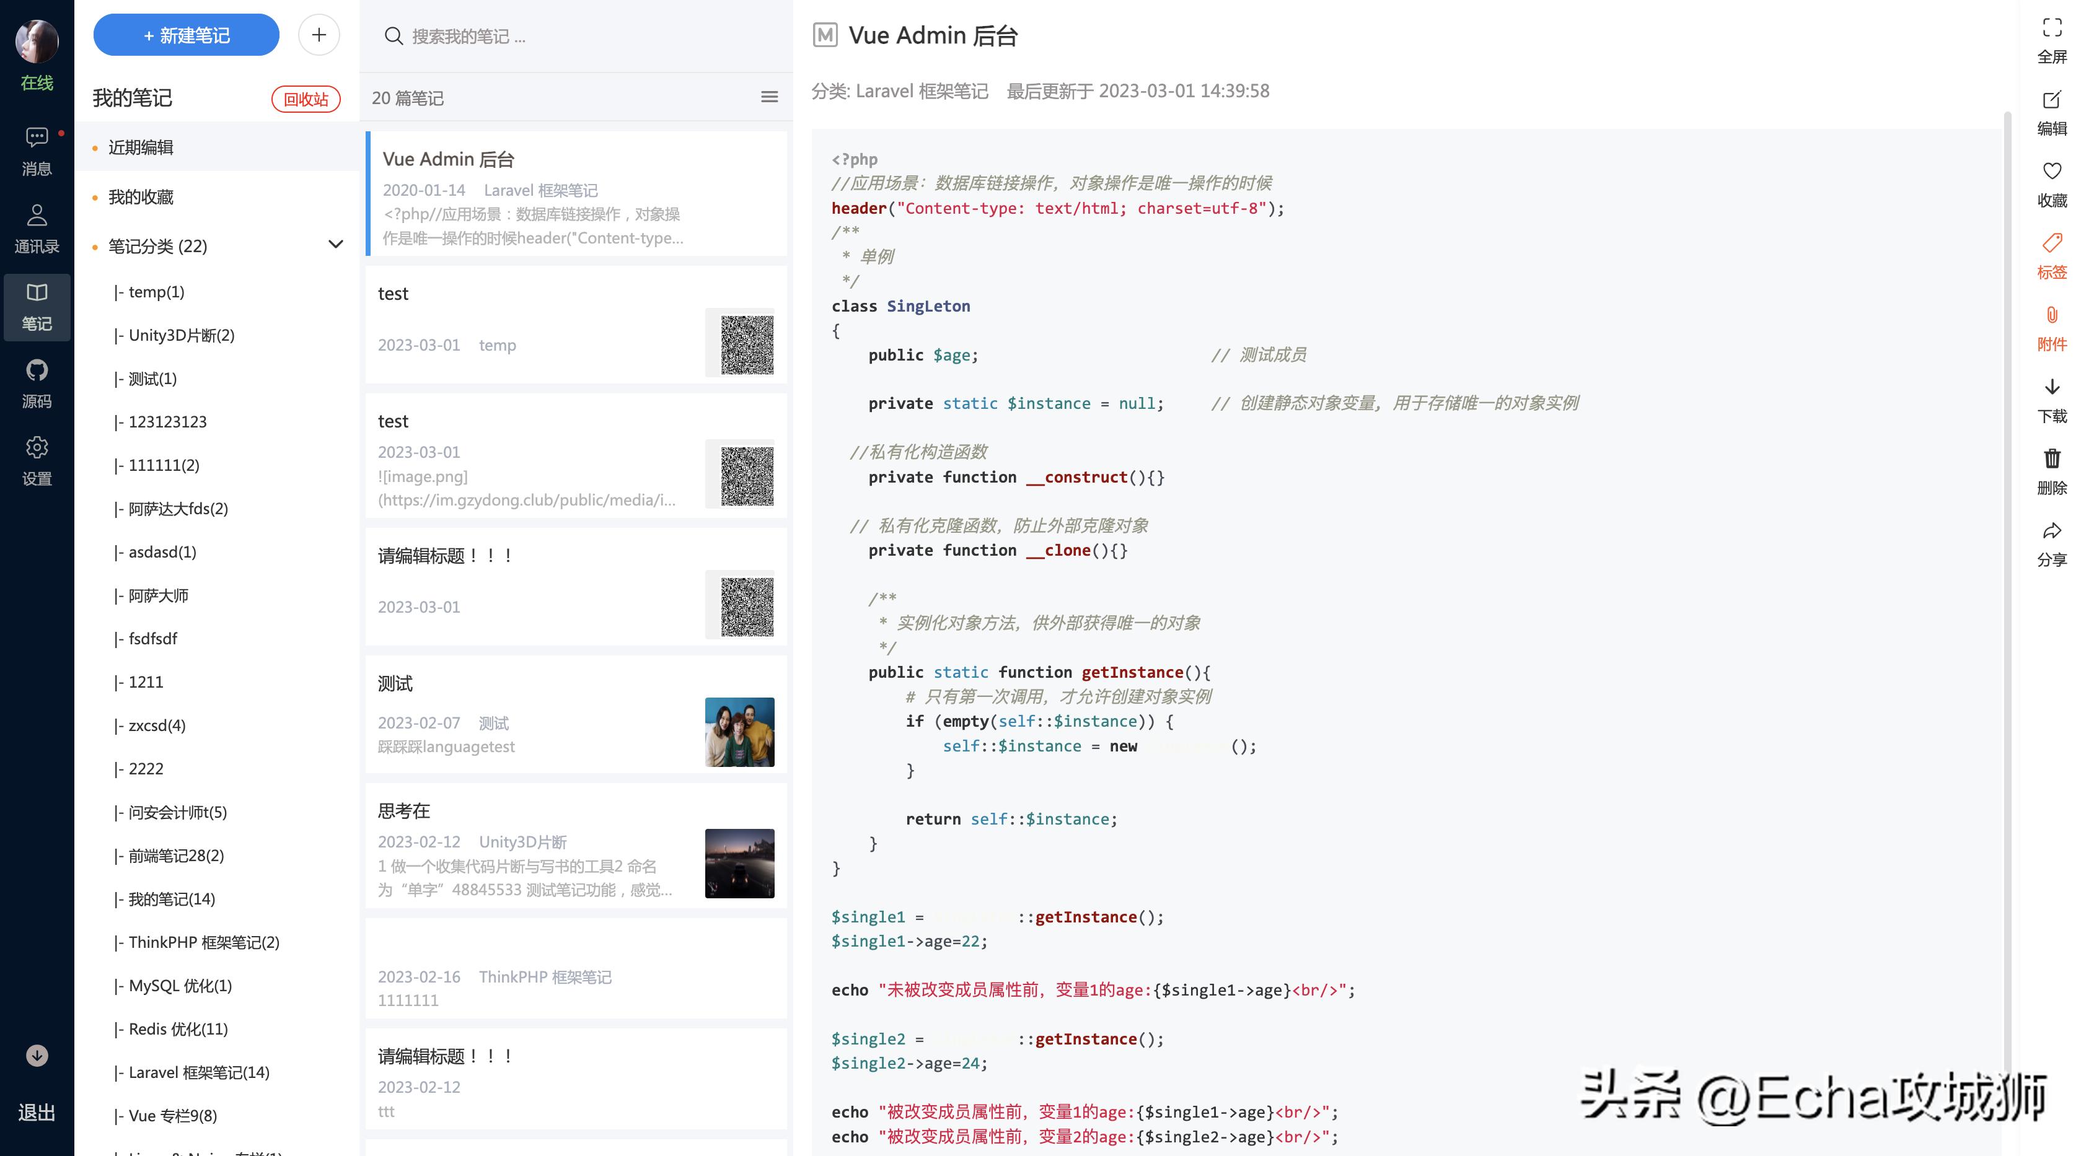Click the share arrow icon (分享)
Image resolution: width=2081 pixels, height=1156 pixels.
[2051, 531]
